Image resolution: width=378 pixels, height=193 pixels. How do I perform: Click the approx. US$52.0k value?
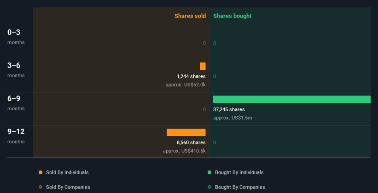(186, 85)
